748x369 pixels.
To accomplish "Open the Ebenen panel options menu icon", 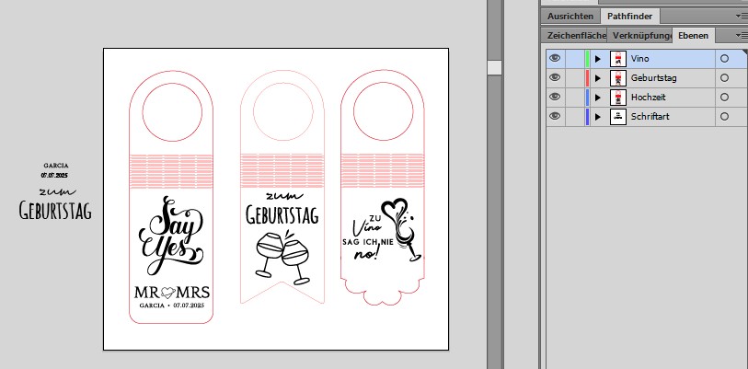I will 742,35.
